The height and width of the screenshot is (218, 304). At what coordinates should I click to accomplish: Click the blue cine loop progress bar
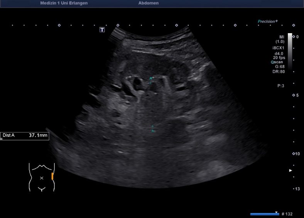click(264, 214)
